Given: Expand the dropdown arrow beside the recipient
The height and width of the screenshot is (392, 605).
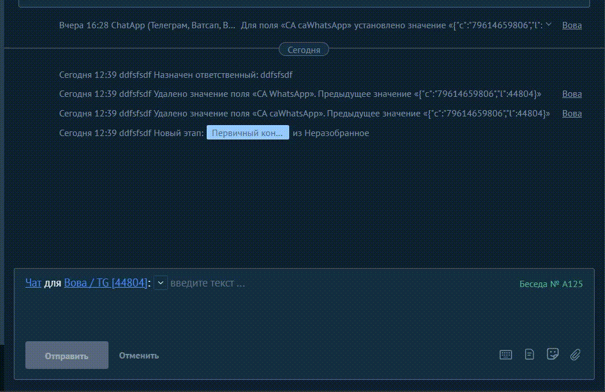Looking at the screenshot, I should (160, 283).
